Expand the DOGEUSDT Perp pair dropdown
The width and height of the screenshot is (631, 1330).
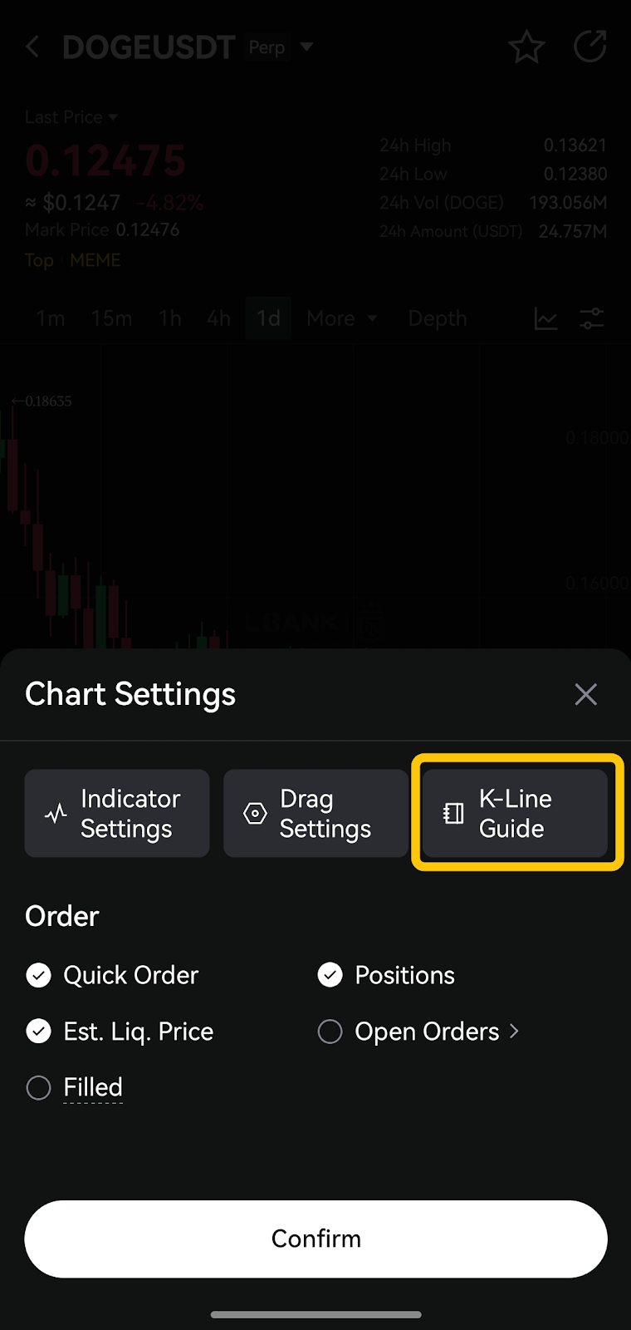coord(307,47)
